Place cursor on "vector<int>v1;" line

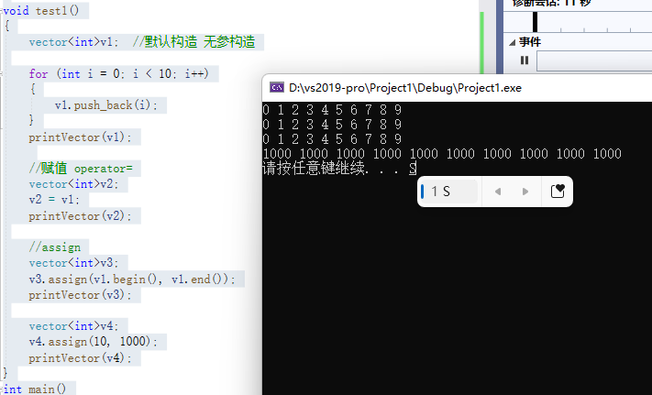click(74, 42)
